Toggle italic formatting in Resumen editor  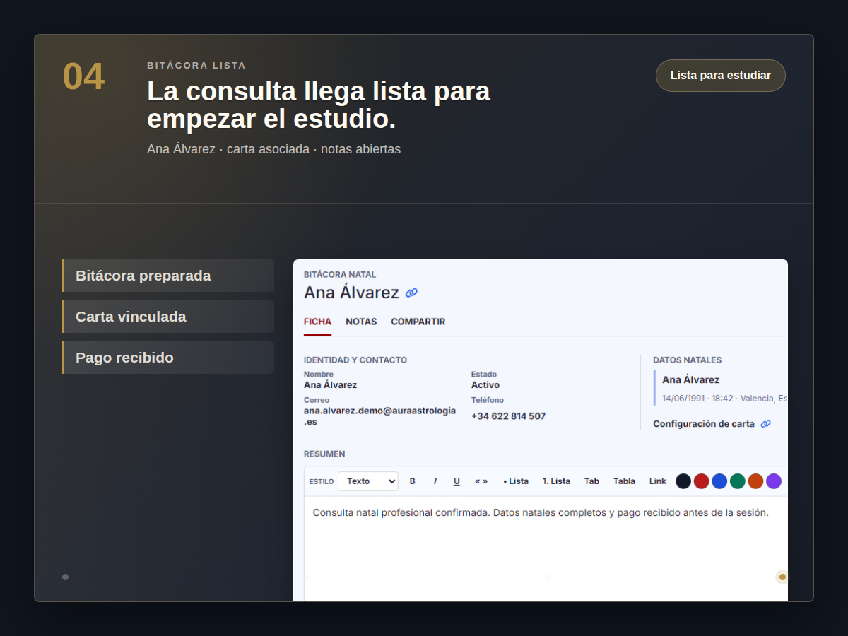[x=435, y=481]
